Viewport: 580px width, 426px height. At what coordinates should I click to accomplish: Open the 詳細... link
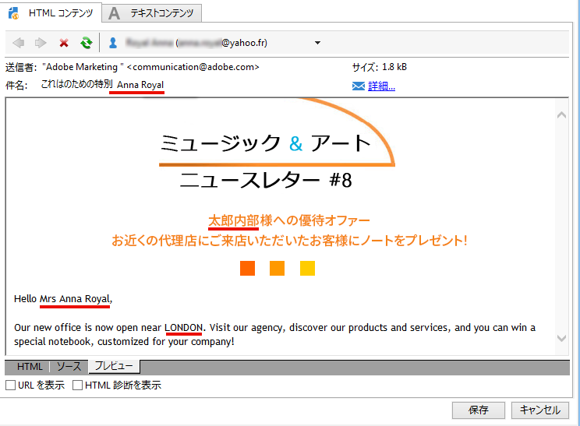pyautogui.click(x=381, y=86)
